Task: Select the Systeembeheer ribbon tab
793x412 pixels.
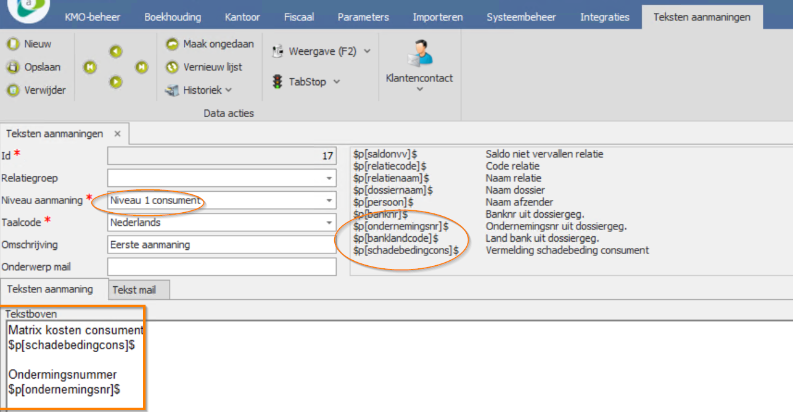Action: (x=521, y=17)
